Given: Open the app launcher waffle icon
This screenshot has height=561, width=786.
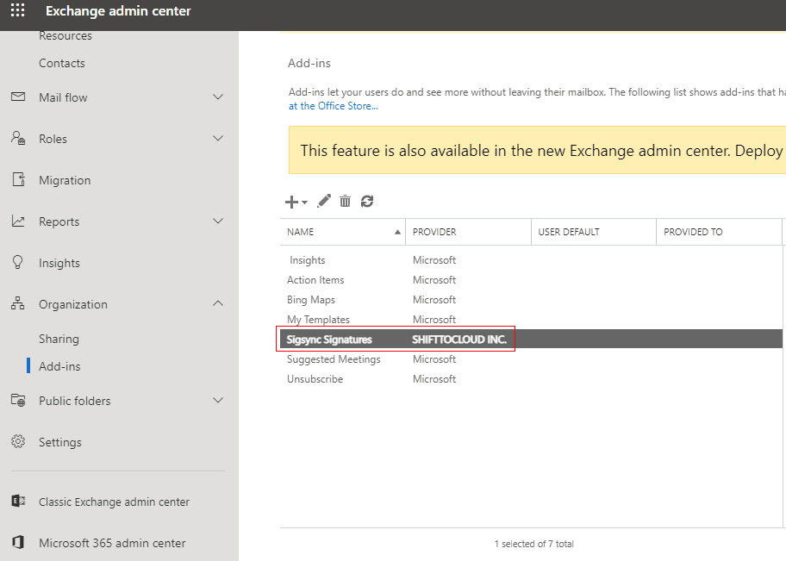Looking at the screenshot, I should pyautogui.click(x=17, y=11).
